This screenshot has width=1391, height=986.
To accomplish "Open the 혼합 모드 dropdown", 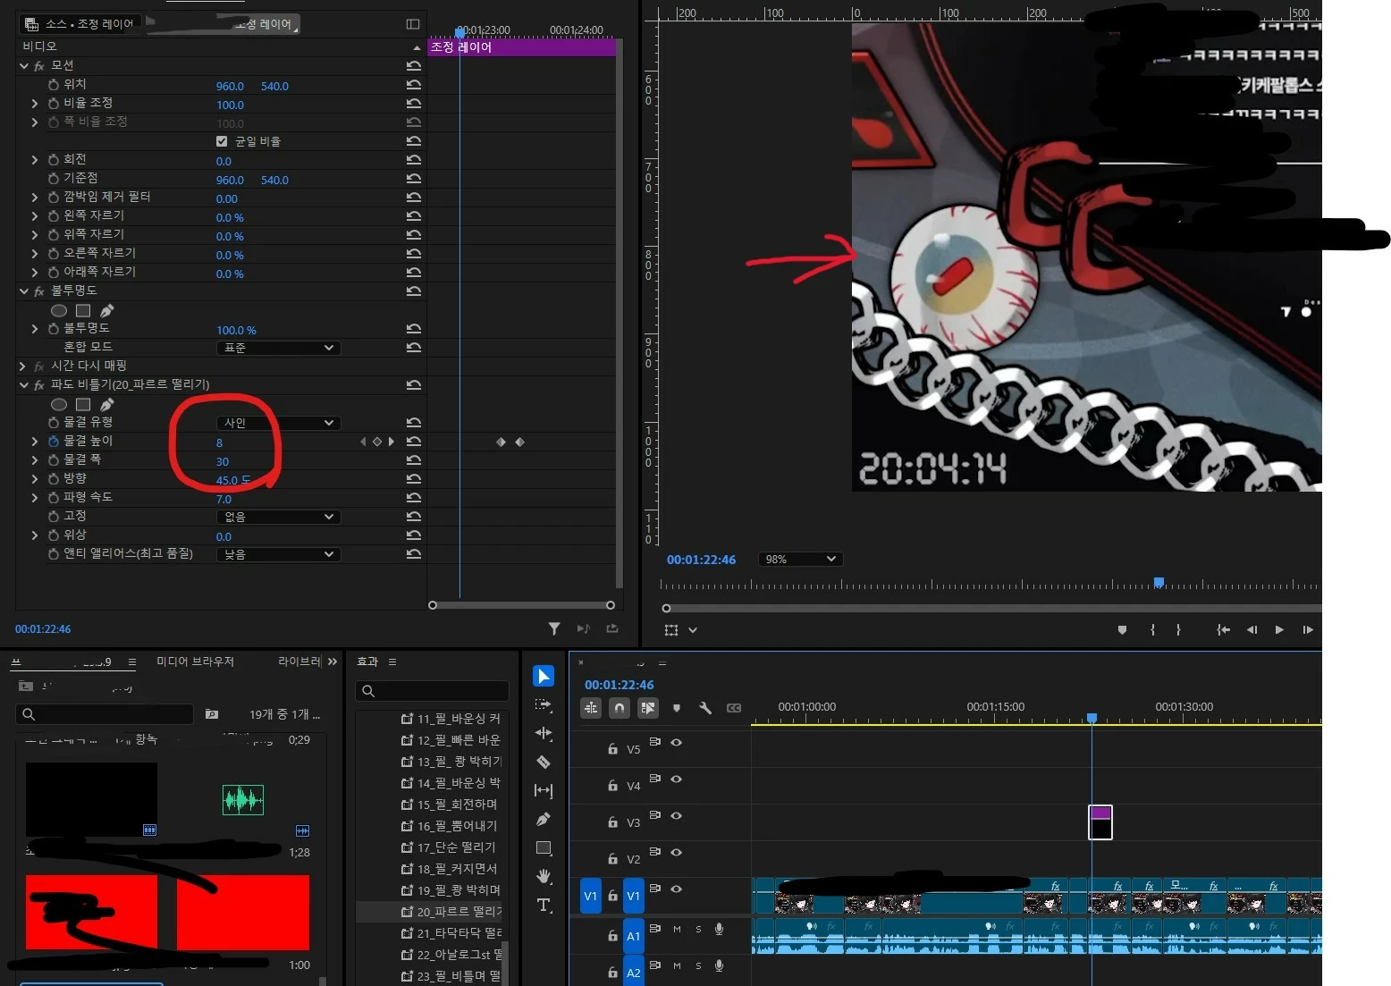I will click(278, 348).
